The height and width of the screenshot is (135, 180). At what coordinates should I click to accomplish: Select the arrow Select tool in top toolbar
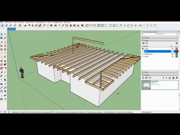point(2,25)
